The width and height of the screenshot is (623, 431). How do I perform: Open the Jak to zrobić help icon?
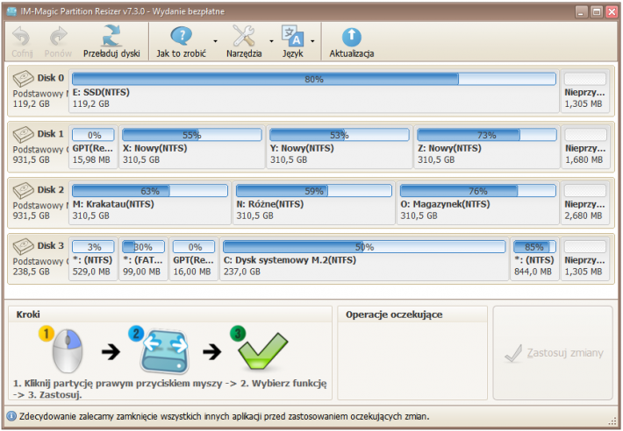pyautogui.click(x=181, y=36)
